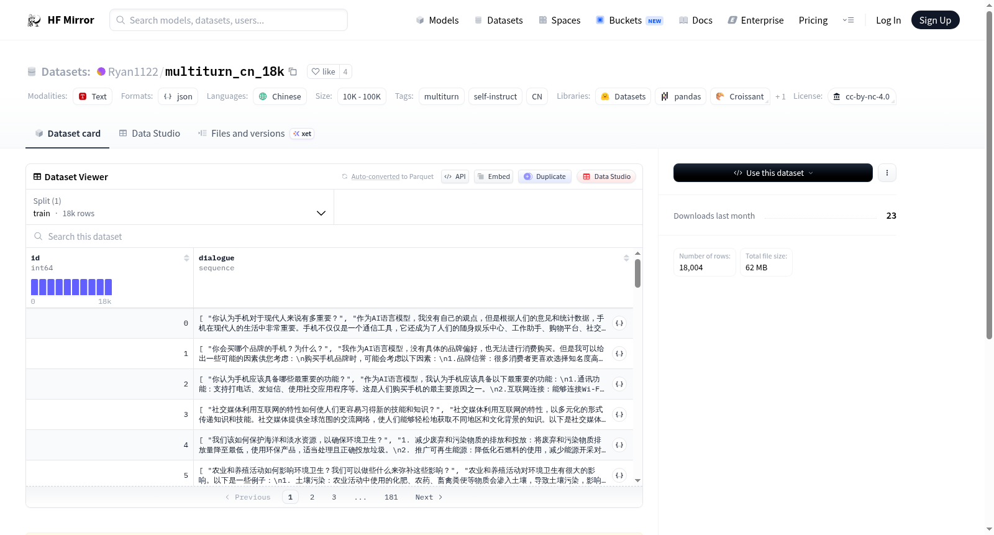Select the CN tag
994x535 pixels.
click(537, 96)
